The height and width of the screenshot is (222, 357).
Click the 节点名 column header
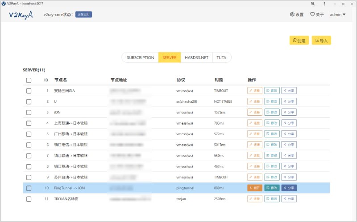tap(61, 80)
